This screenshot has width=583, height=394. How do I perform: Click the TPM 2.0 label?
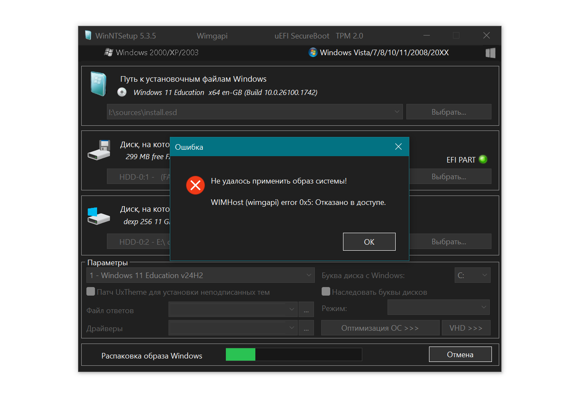[349, 36]
